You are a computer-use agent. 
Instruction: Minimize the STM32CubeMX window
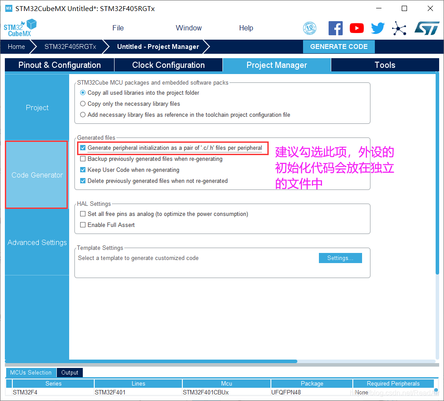click(379, 8)
